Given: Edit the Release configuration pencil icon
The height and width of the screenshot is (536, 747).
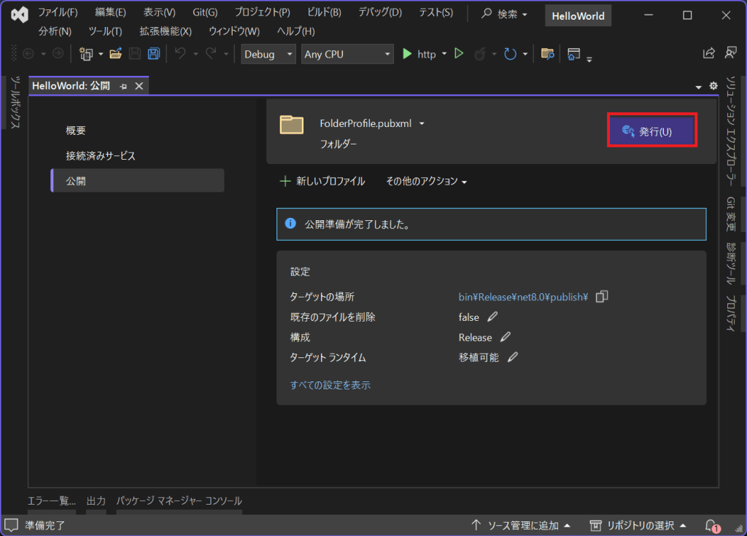Looking at the screenshot, I should pos(506,338).
